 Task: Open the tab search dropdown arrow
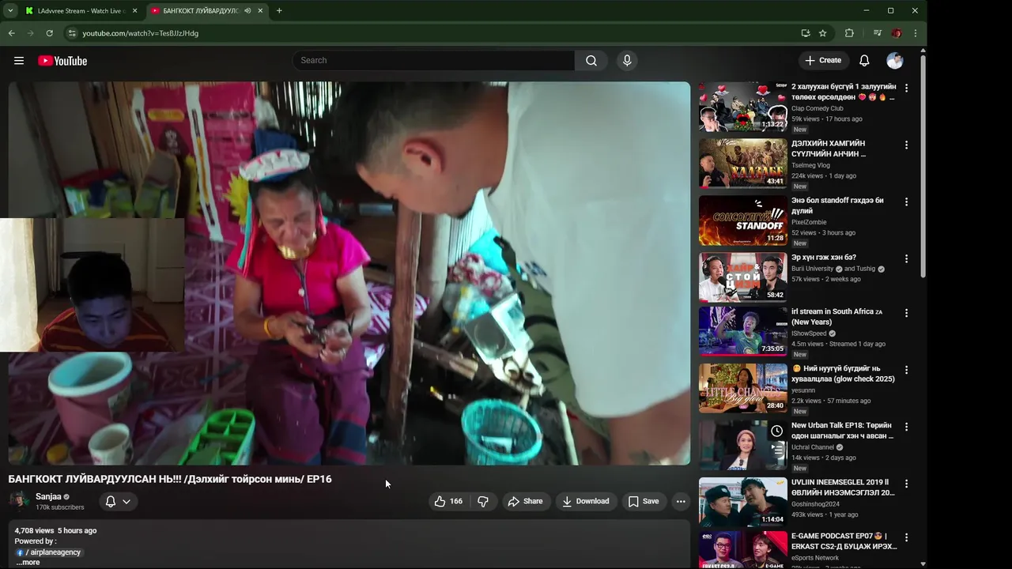pyautogui.click(x=10, y=10)
